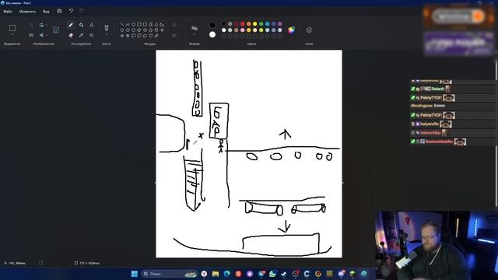498x280 pixels.
Task: Choose the rectangular Selection tool
Action: [x=12, y=28]
